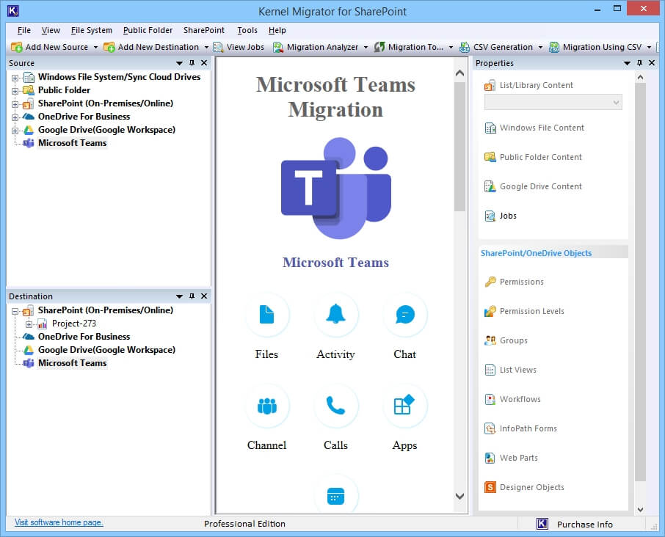Click the Microsoft Teams logo image

click(336, 188)
